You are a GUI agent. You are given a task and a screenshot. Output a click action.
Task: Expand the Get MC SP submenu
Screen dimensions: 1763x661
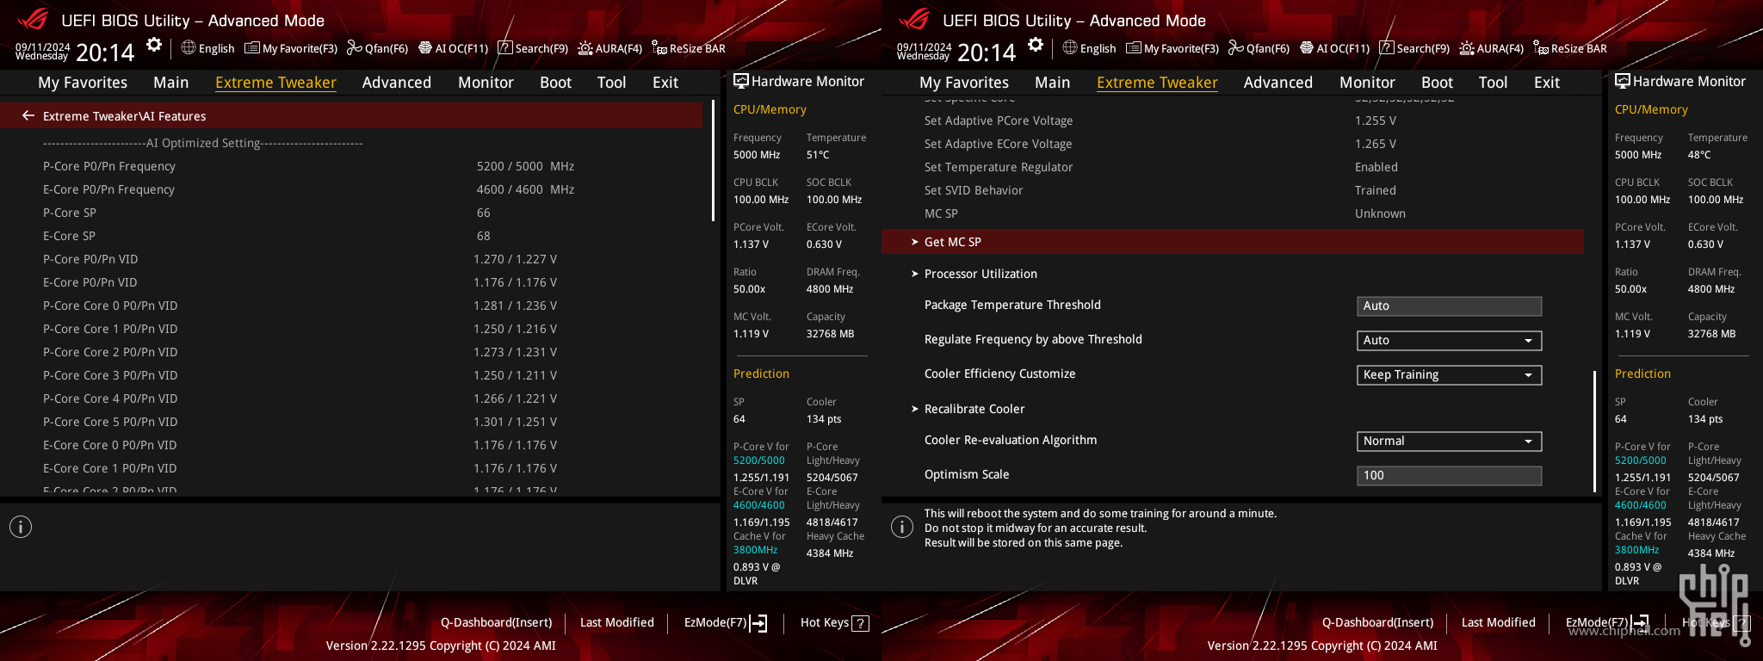coord(1233,242)
